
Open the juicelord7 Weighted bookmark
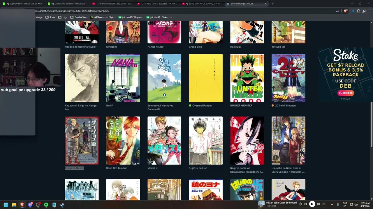[131, 17]
